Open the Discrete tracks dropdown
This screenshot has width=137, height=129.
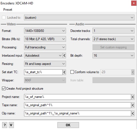tap(114, 31)
